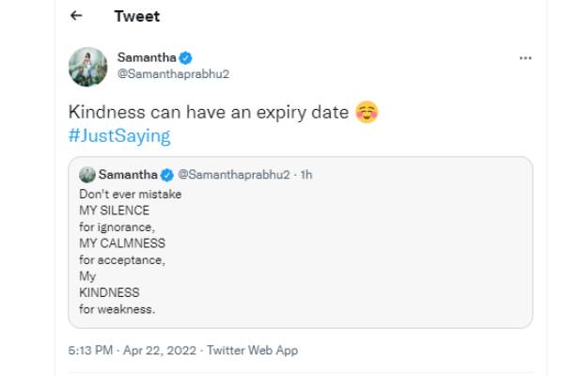564x376 pixels.
Task: Click the @Samanthaprabhu2 handle in the quoted tweet
Action: 234,175
